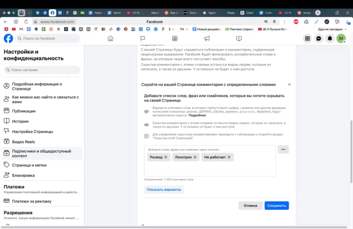The image size is (353, 229).
Task: Open the three-dot options beside keyword box
Action: point(283,149)
